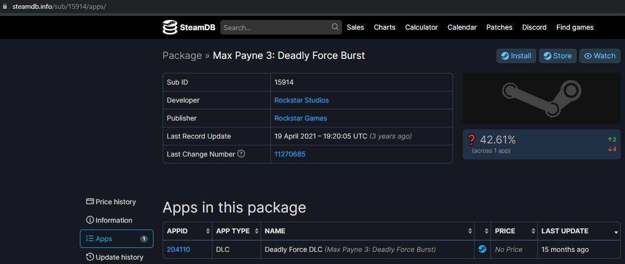Screen dimensions: 625x264
Task: Open the Sales menu item
Action: tap(355, 27)
